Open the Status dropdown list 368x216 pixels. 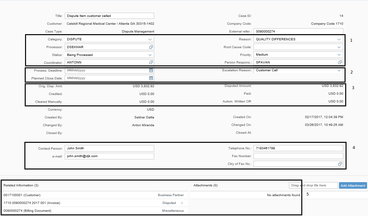(x=150, y=55)
